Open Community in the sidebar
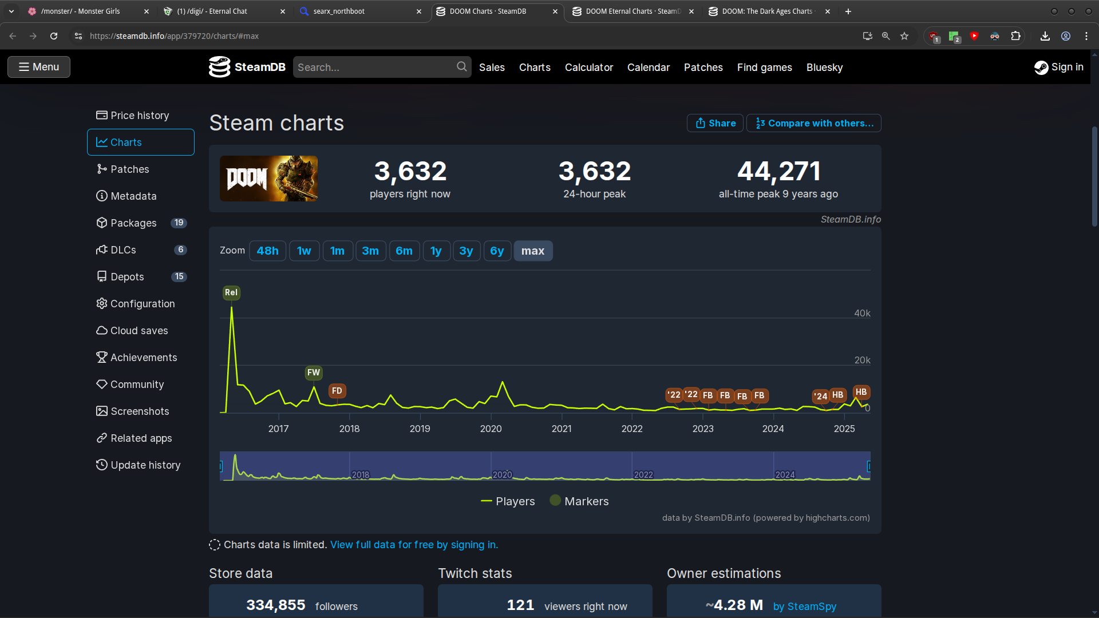 pyautogui.click(x=141, y=384)
